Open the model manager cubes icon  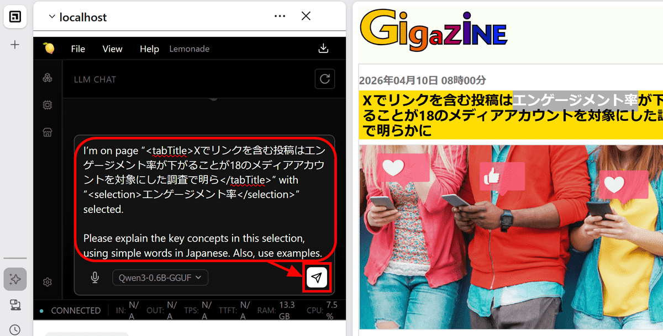point(48,78)
